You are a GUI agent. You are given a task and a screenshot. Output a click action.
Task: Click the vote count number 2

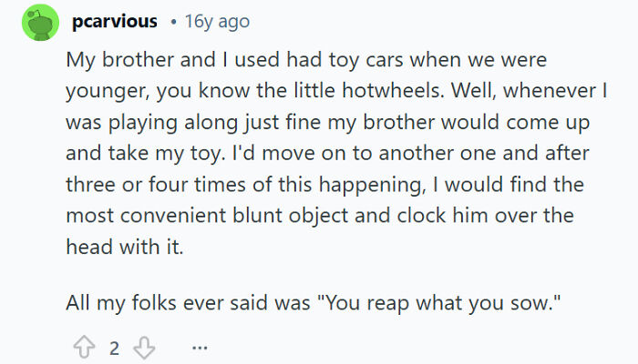[115, 348]
